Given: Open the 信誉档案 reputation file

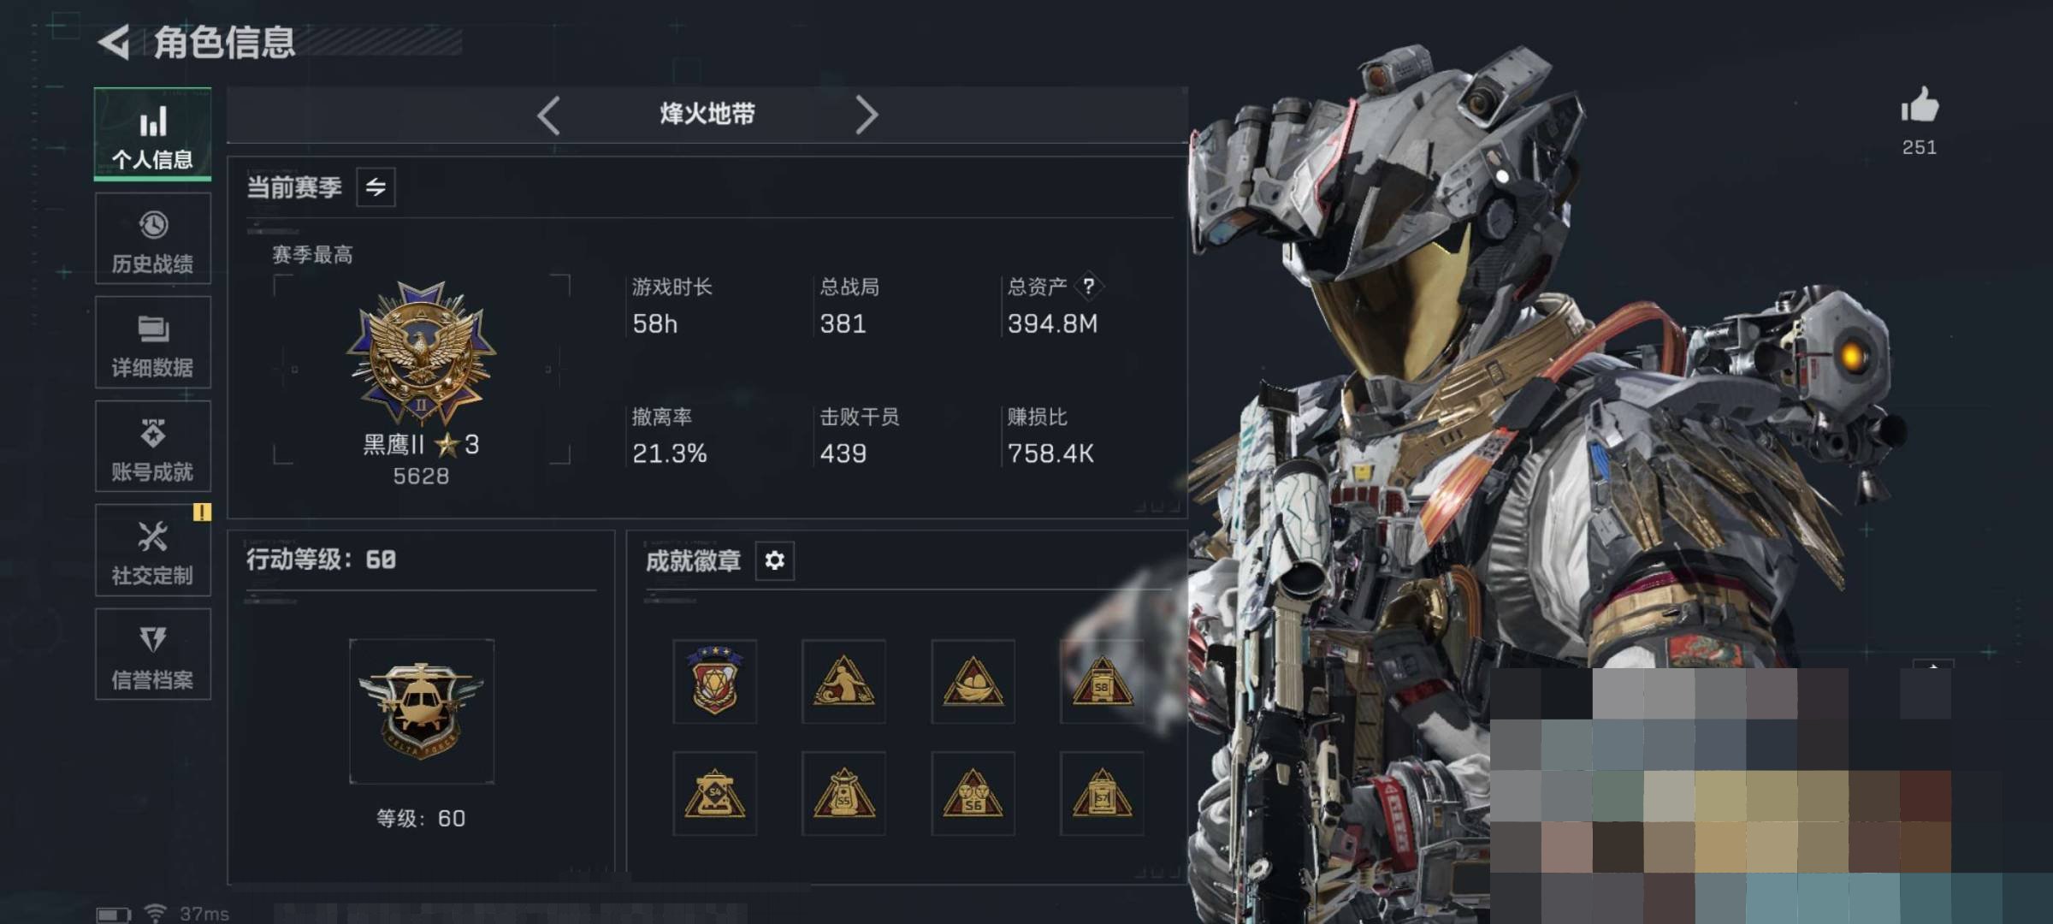Looking at the screenshot, I should [152, 654].
